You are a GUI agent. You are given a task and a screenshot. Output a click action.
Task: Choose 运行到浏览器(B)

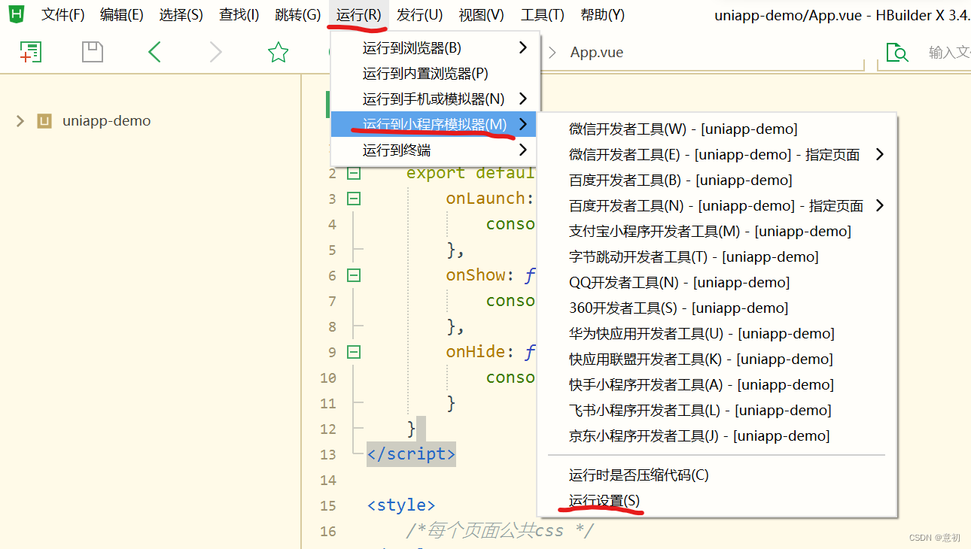pos(434,48)
